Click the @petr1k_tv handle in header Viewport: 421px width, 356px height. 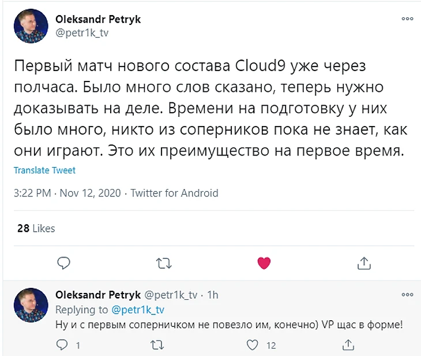81,32
